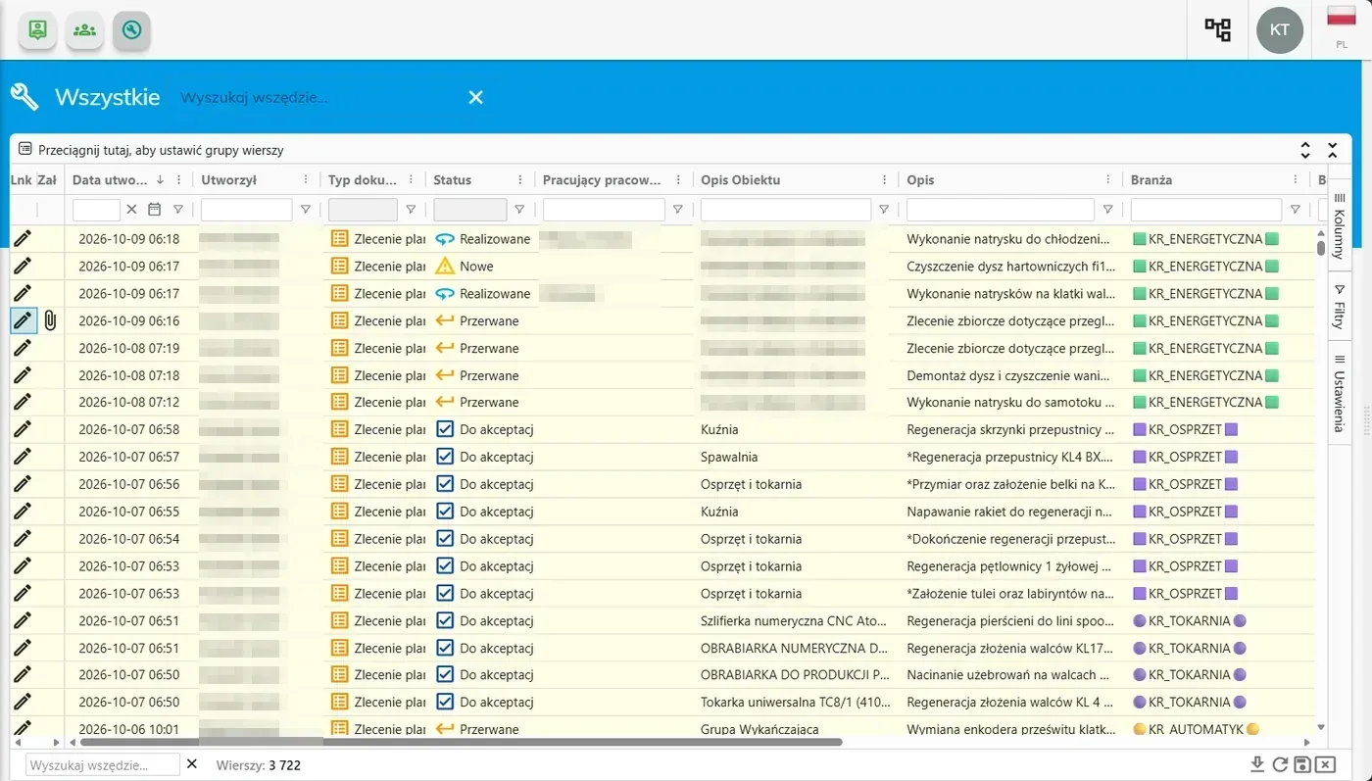Expand all row groups in grid

pyautogui.click(x=1305, y=150)
